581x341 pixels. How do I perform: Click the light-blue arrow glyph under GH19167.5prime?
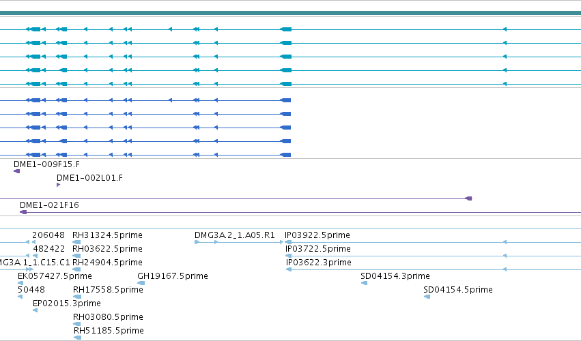click(141, 283)
